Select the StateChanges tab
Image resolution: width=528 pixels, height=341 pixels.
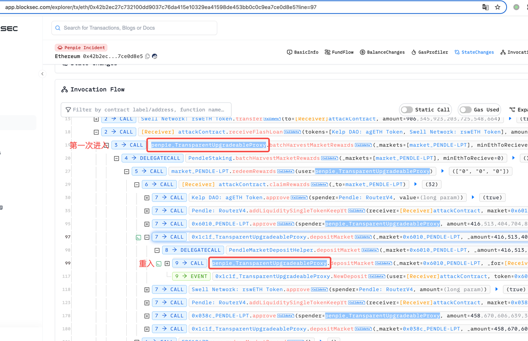[x=474, y=52]
